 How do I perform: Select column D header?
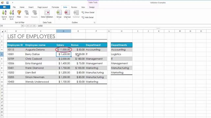(x=64, y=31)
